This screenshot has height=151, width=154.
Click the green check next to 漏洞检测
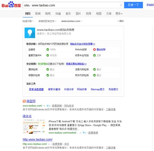coord(48,70)
